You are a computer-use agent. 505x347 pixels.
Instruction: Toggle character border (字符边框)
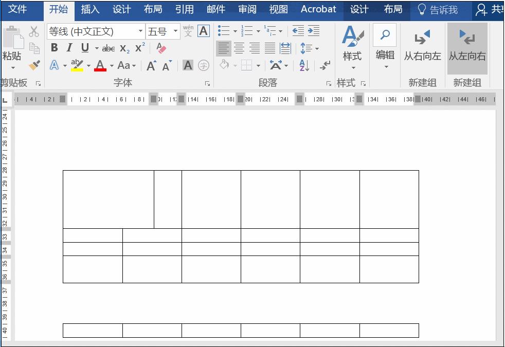203,30
